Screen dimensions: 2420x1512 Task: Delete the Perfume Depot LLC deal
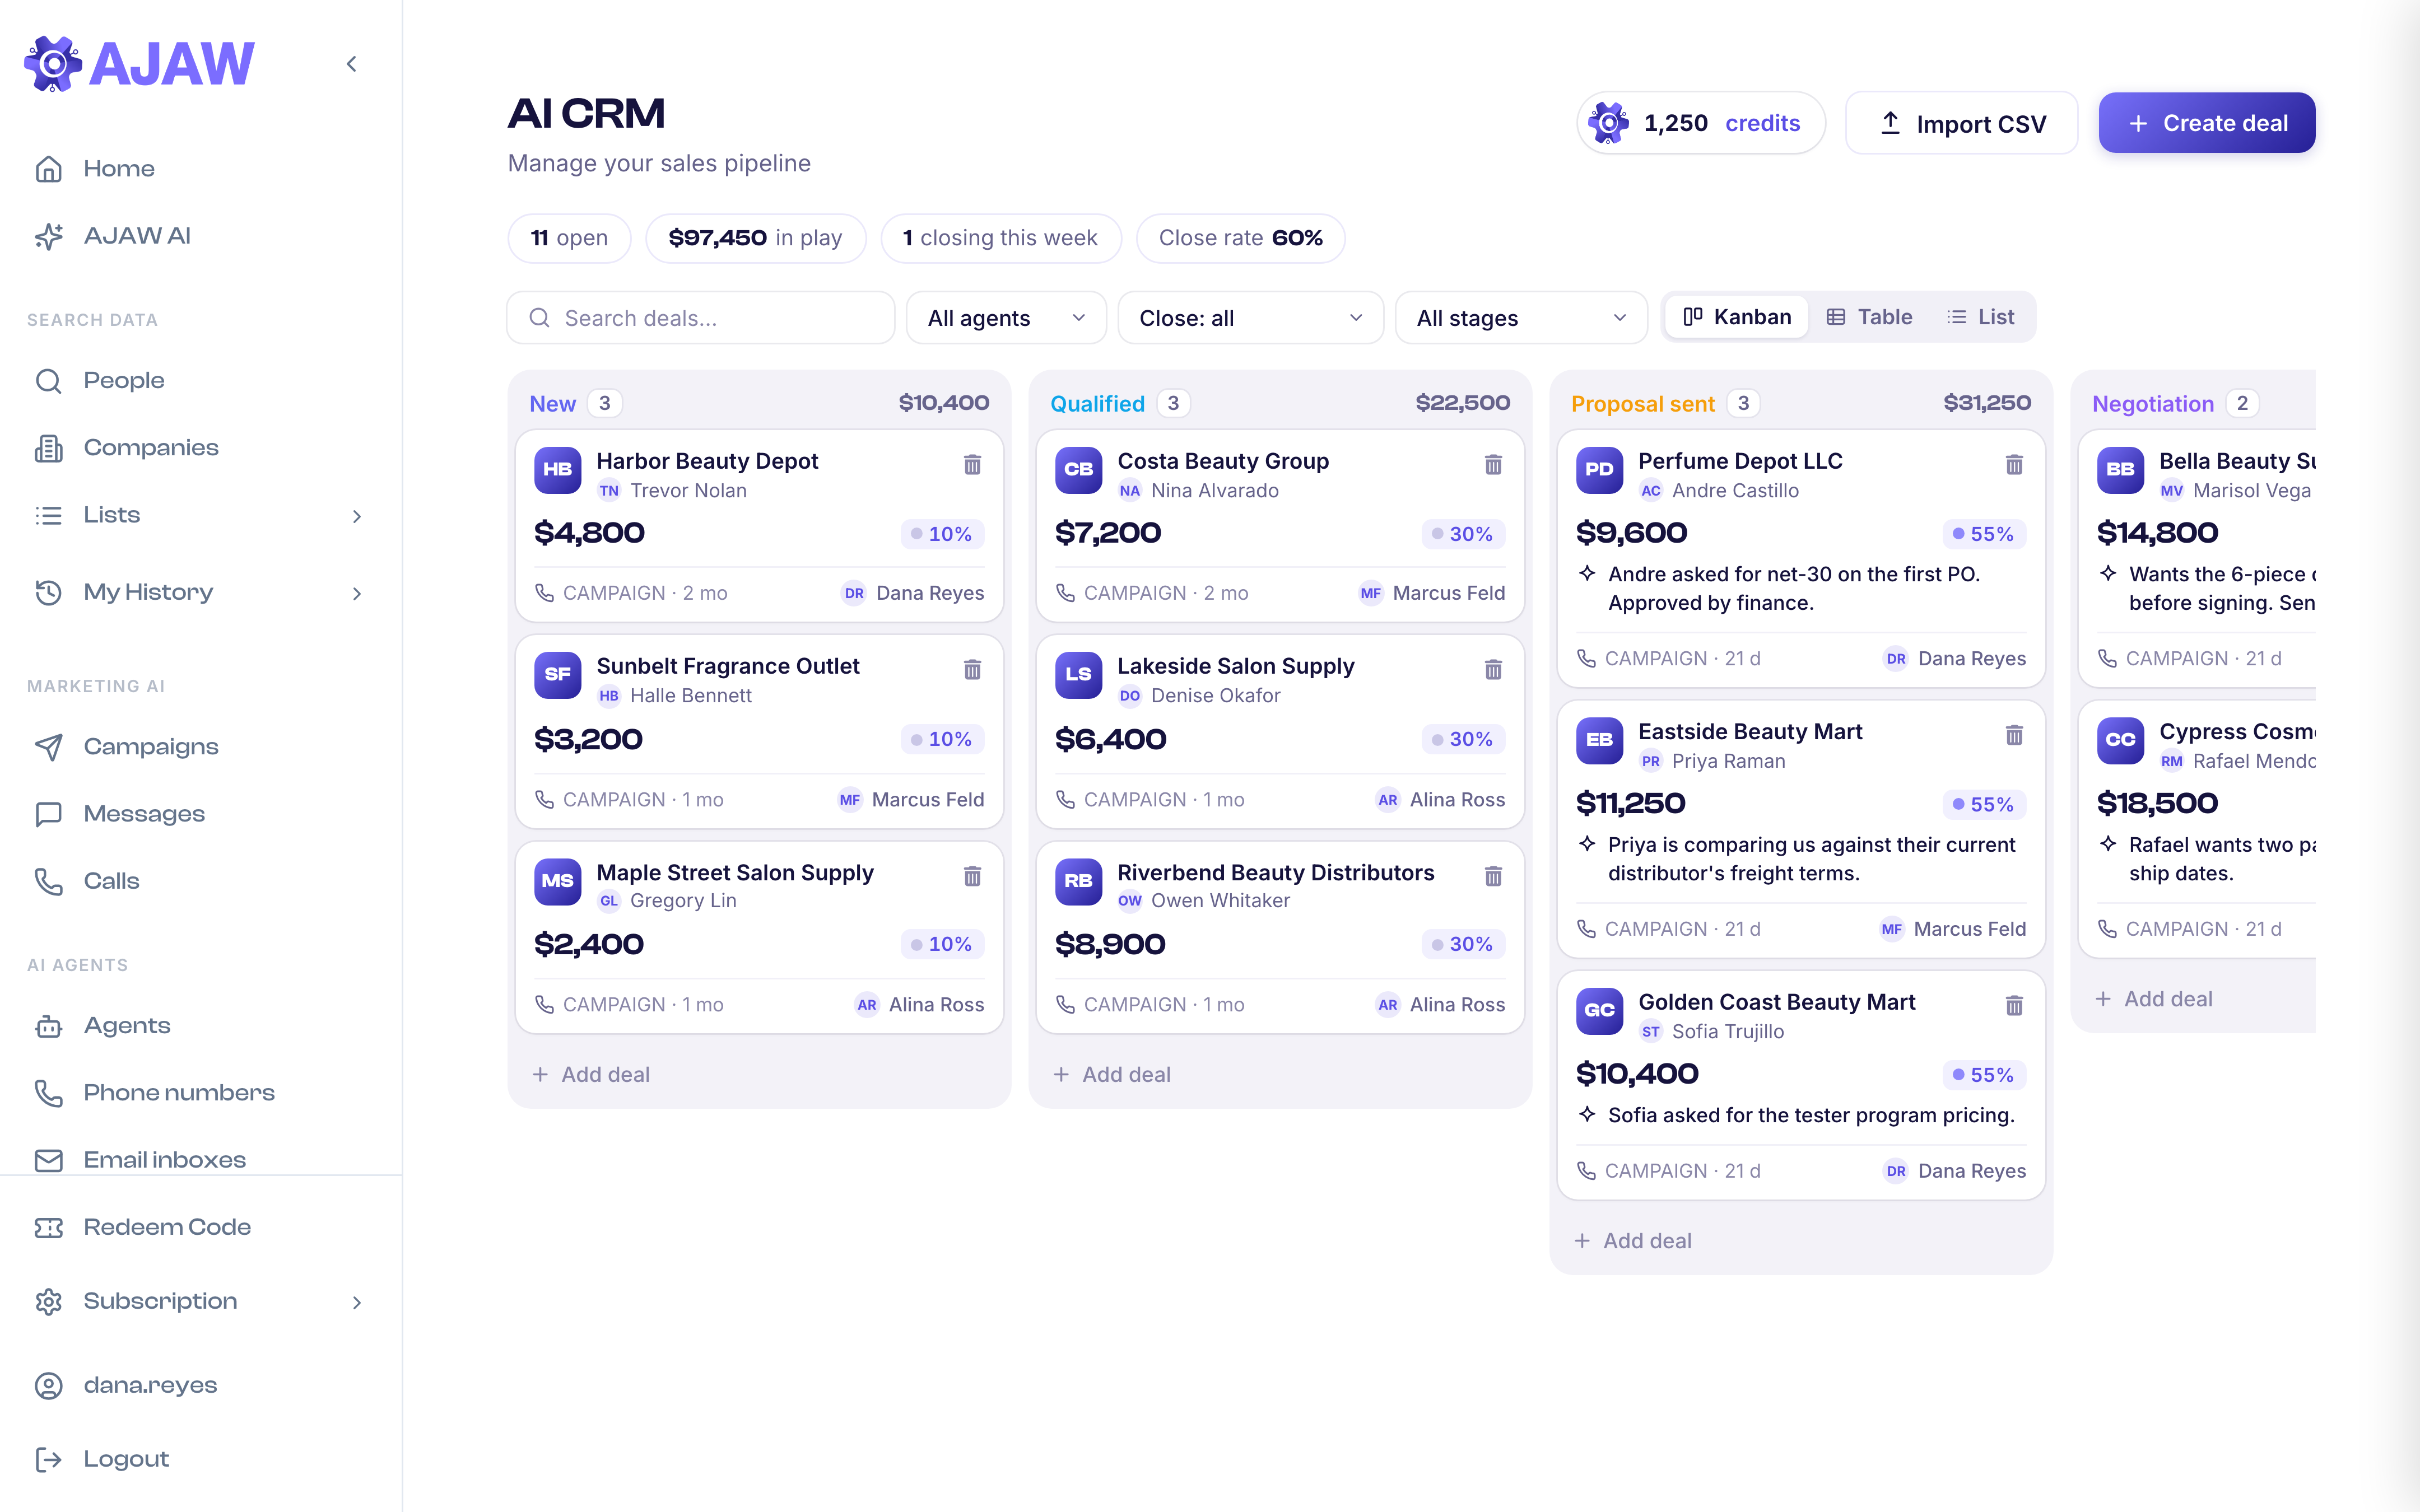click(x=2014, y=464)
